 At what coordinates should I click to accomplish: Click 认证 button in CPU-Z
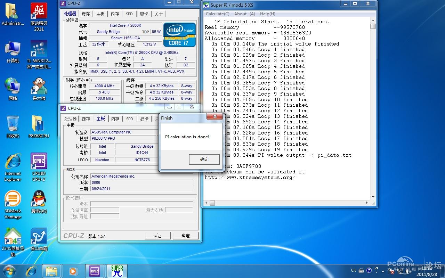(x=157, y=236)
